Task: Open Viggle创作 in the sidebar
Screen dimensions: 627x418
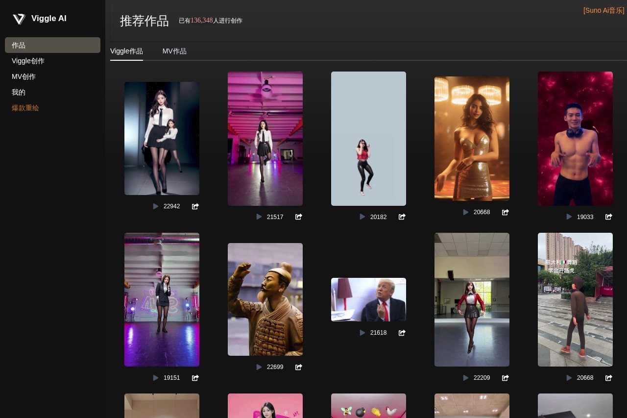Action: click(28, 61)
